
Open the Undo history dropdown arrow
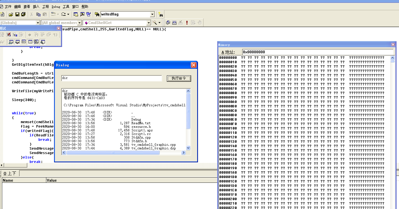(x=58, y=14)
